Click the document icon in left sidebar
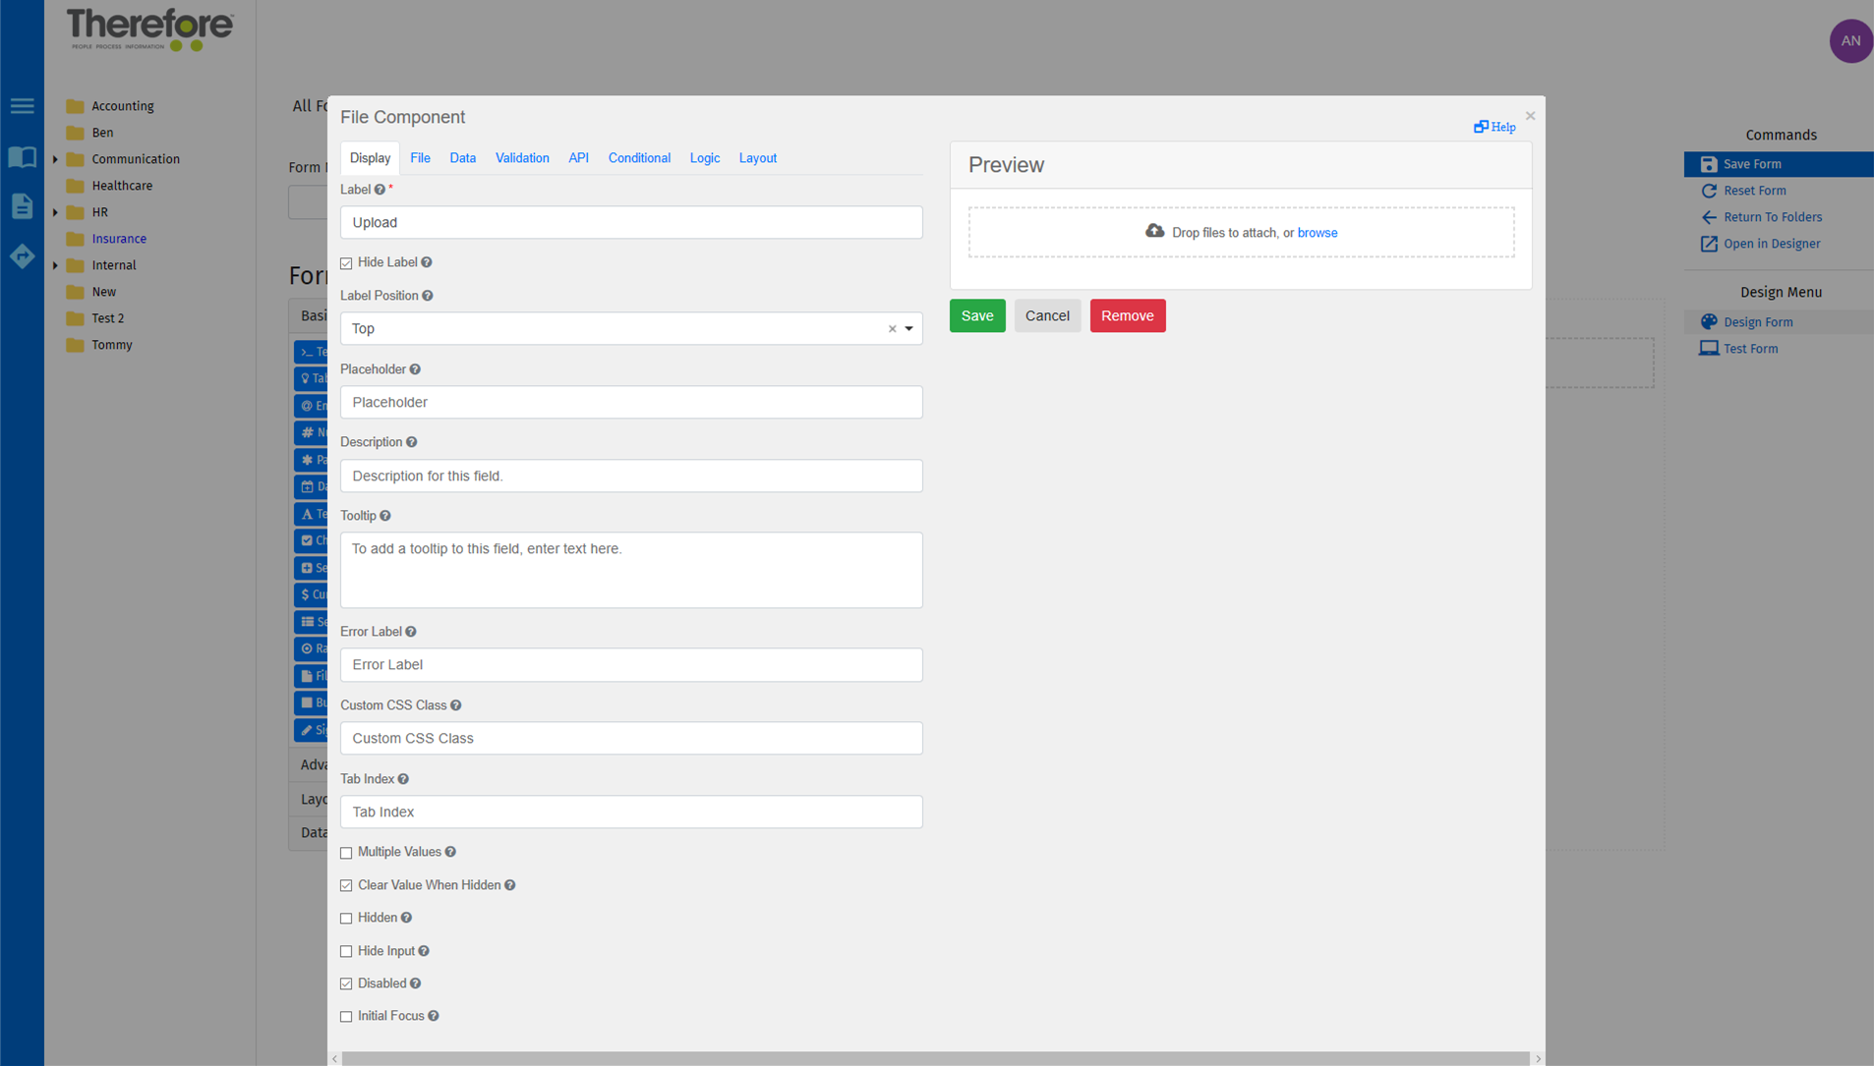The image size is (1874, 1066). click(22, 206)
